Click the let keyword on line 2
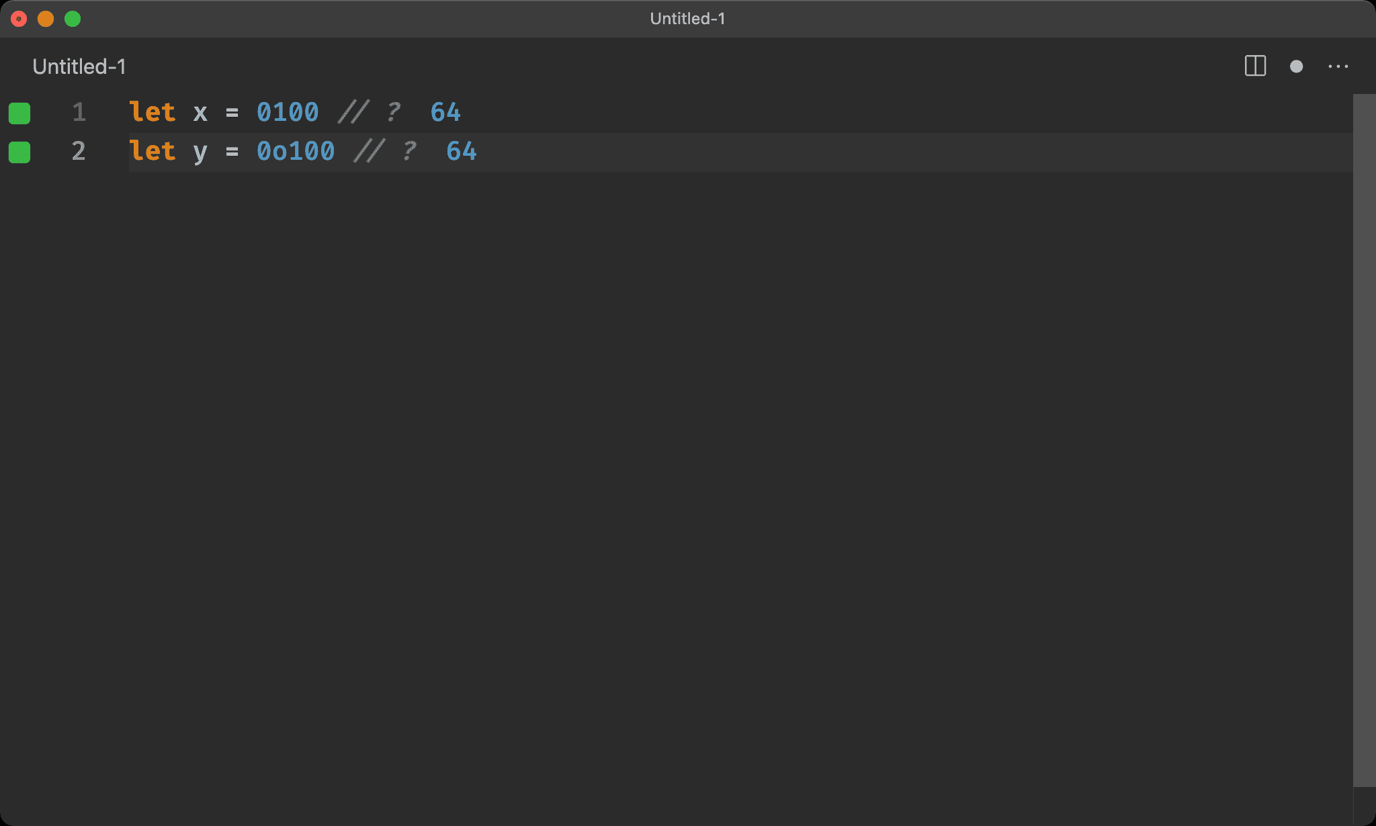 pyautogui.click(x=153, y=151)
